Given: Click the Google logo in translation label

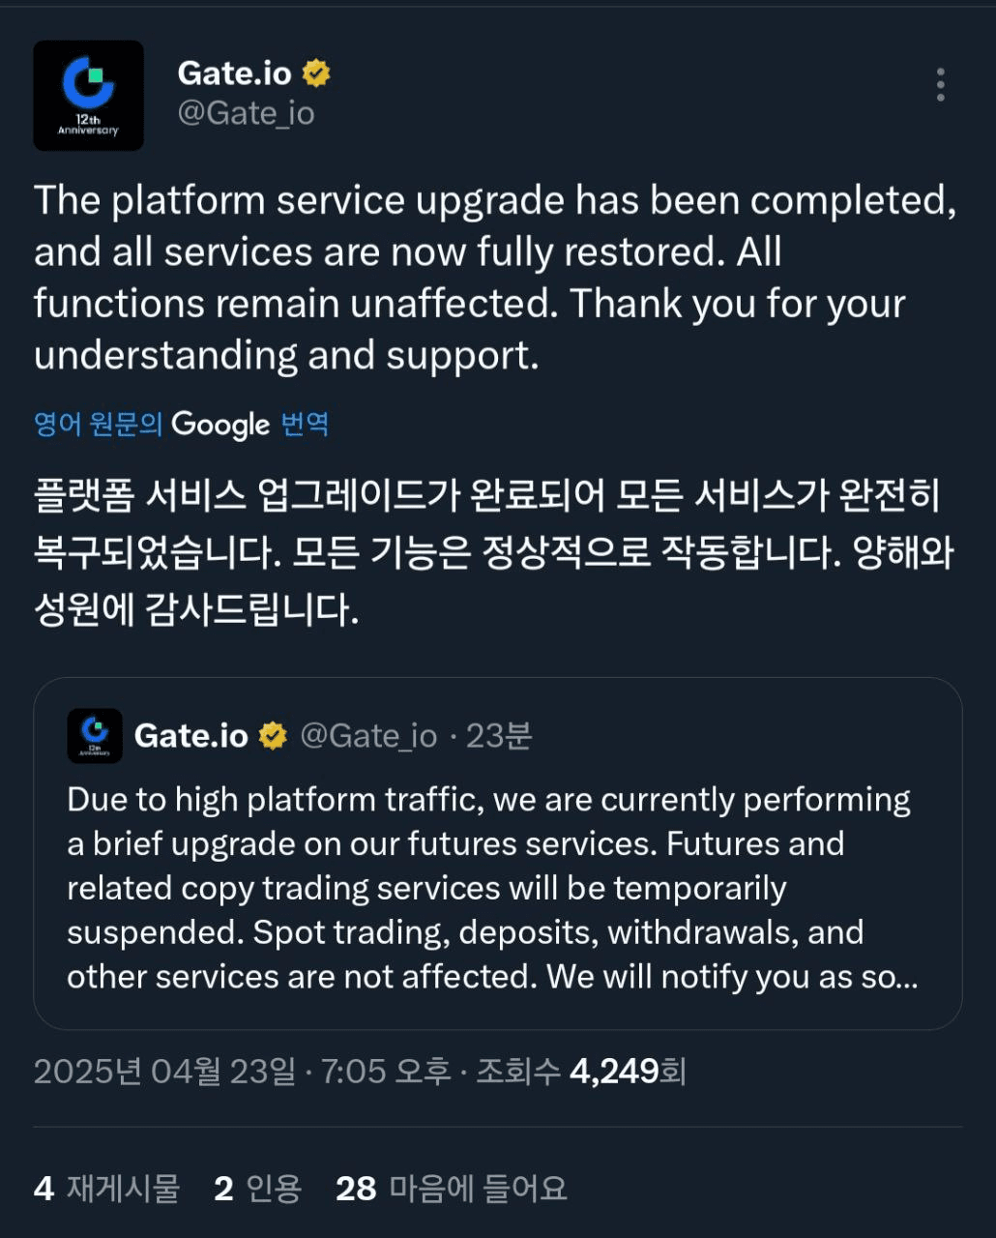Looking at the screenshot, I should (220, 425).
